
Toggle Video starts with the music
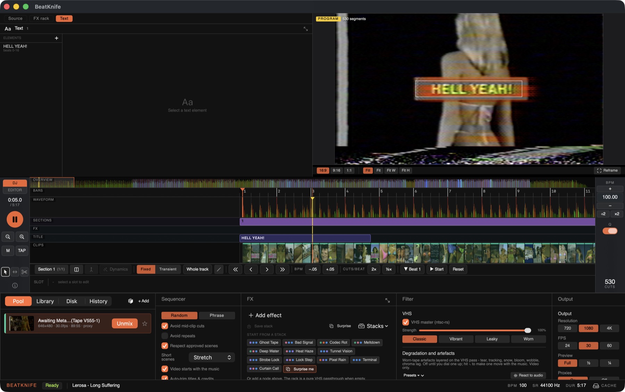click(x=165, y=369)
